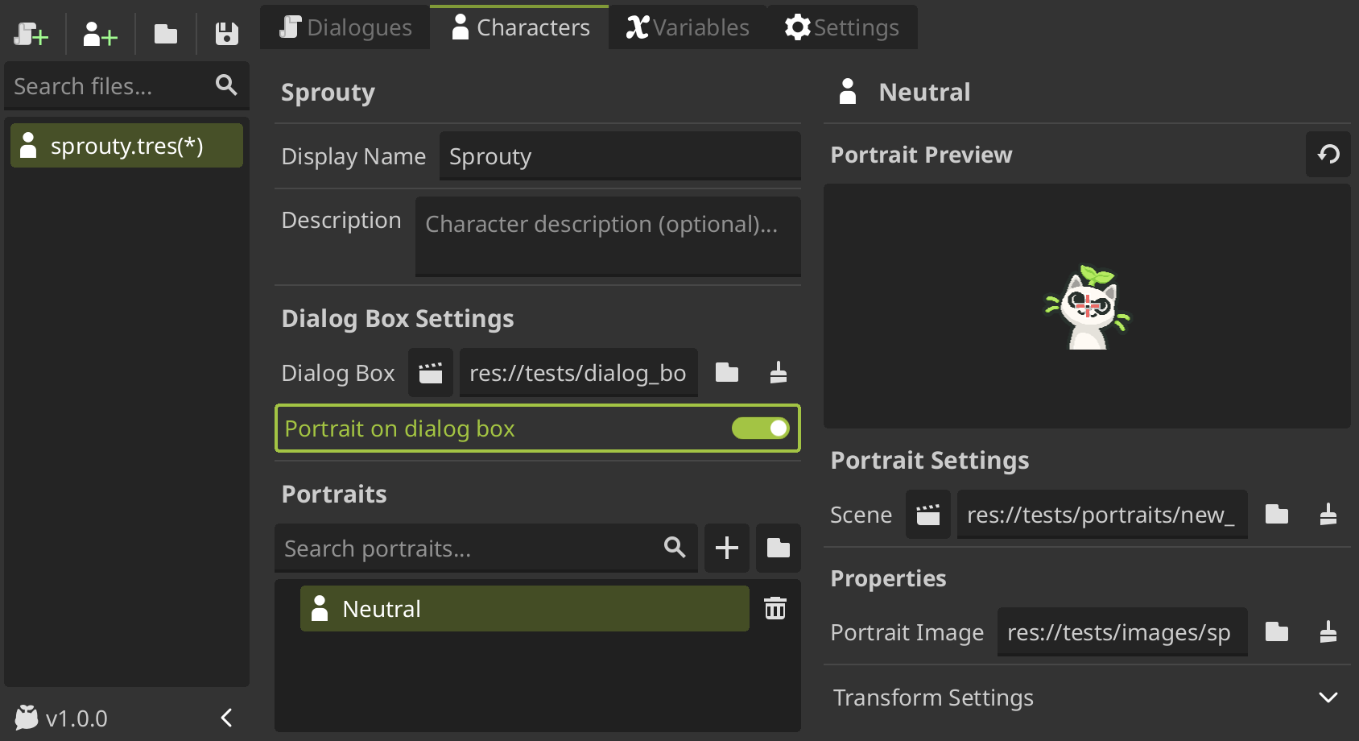The image size is (1359, 741).
Task: Collapse the left file sidebar
Action: (225, 718)
